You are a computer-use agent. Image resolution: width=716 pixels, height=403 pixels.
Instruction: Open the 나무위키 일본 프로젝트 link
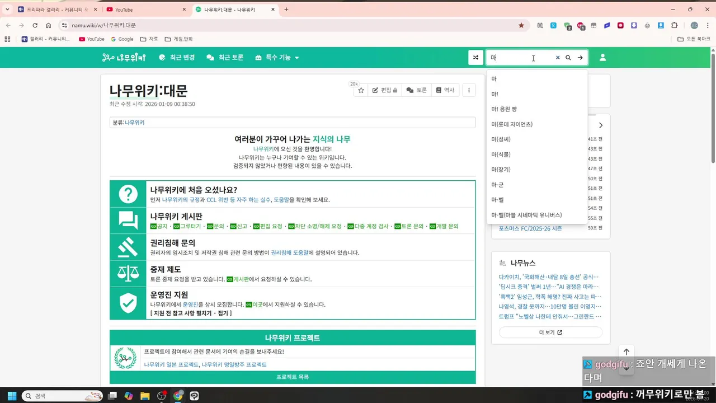171,364
